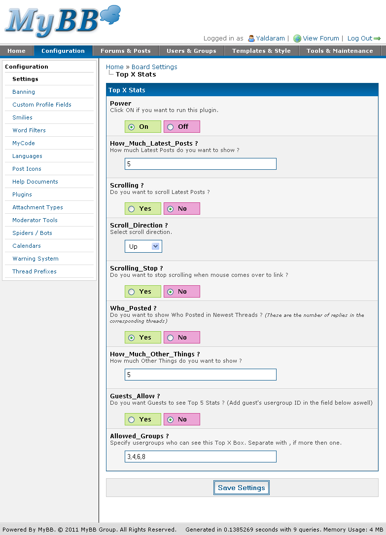Switch to Templates & Style tab
Screen dimensions: 386x535
point(261,51)
